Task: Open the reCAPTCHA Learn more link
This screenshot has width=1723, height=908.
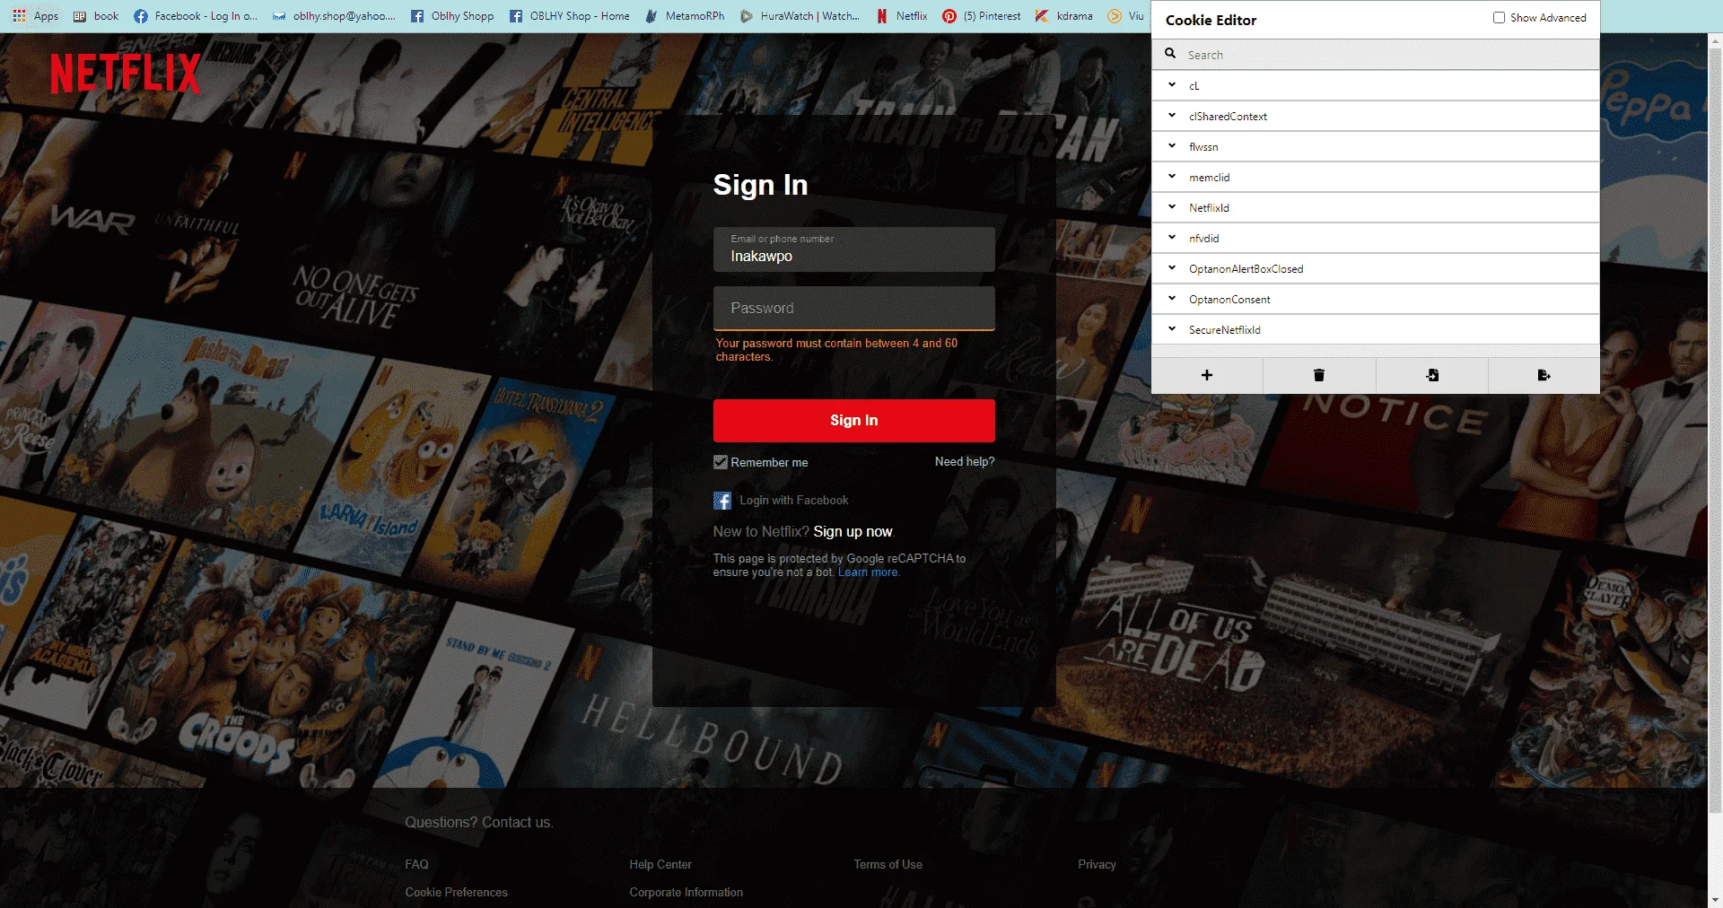Action: (x=868, y=572)
